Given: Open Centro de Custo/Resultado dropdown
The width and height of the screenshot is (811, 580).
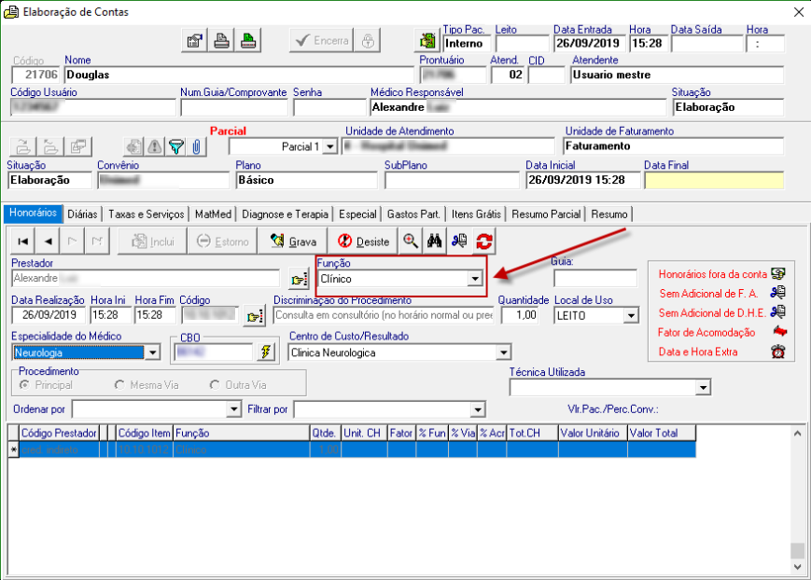Looking at the screenshot, I should pos(503,352).
